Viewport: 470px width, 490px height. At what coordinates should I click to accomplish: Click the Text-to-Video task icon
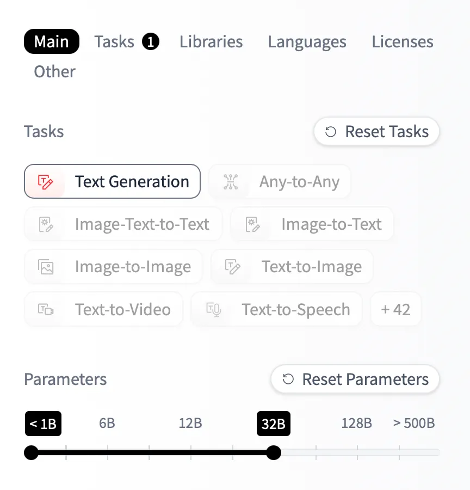46,310
